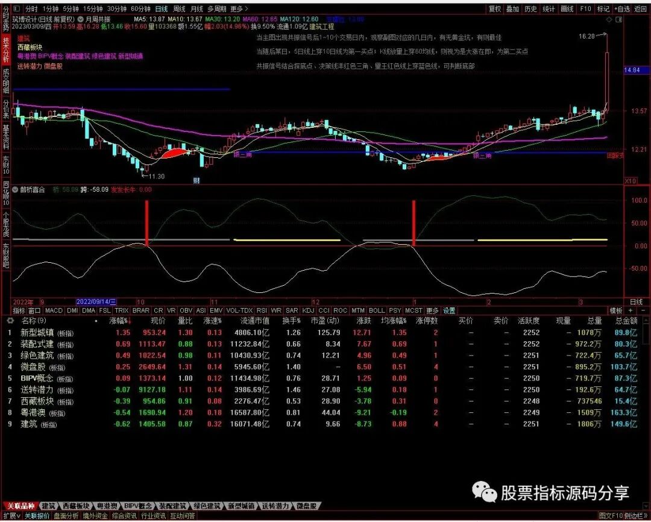Viewport: 651px width, 522px height.
Task: Sort by 现价 column header
Action: click(x=158, y=321)
